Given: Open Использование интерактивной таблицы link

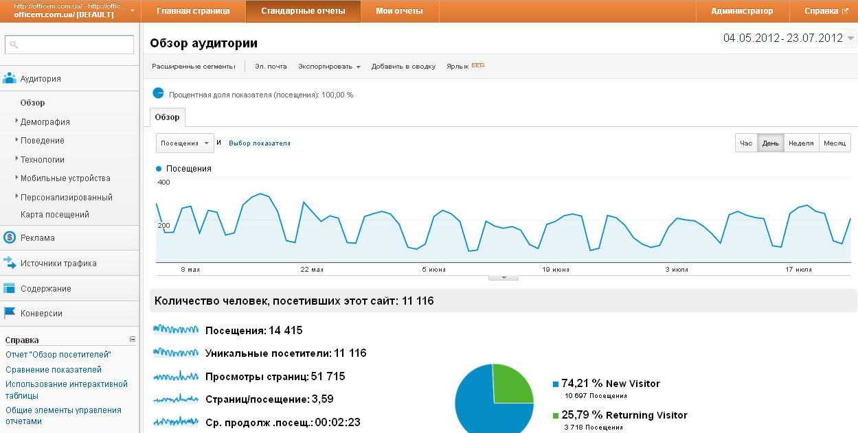Looking at the screenshot, I should (67, 390).
